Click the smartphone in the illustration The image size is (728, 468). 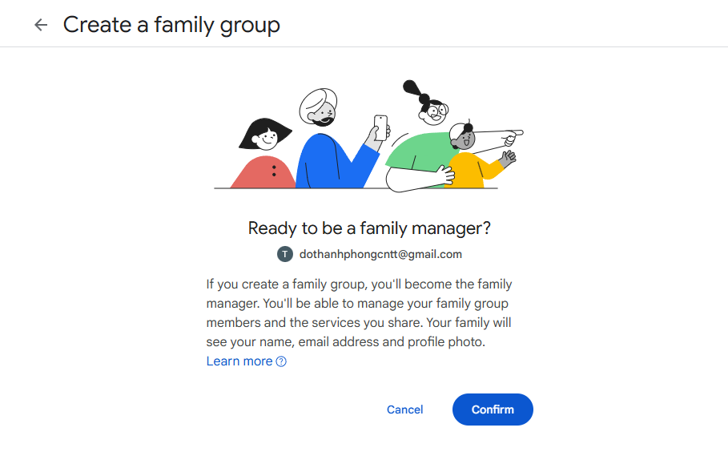380,127
